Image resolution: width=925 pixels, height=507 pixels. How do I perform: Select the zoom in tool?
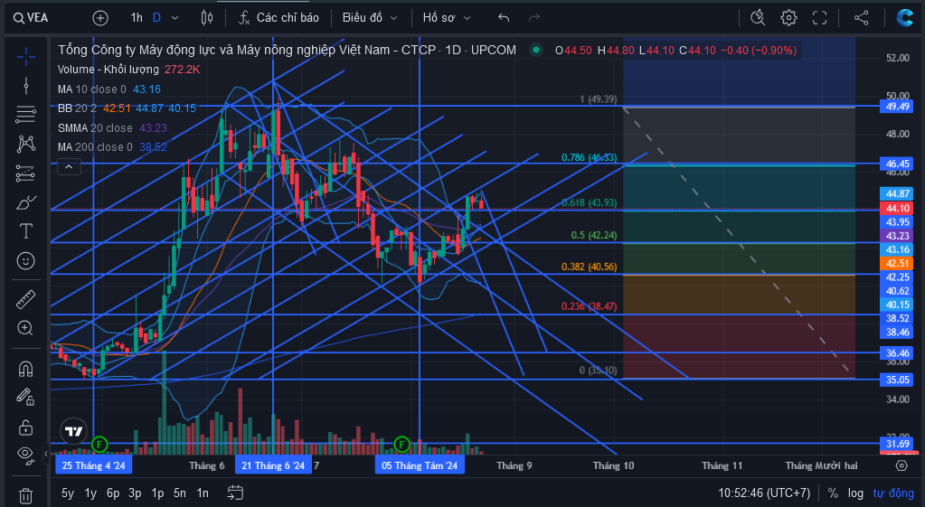point(25,328)
